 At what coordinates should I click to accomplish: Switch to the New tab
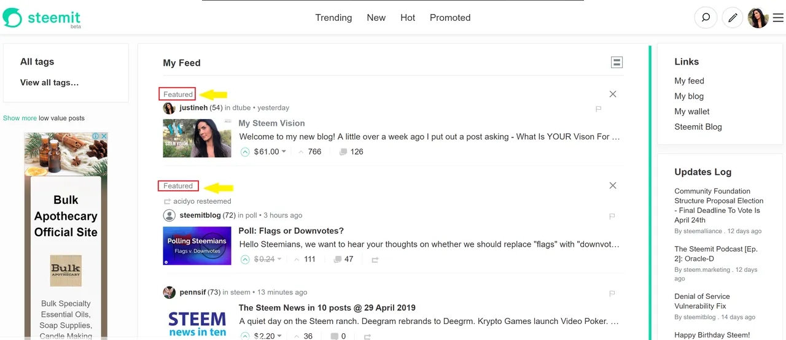pos(376,18)
